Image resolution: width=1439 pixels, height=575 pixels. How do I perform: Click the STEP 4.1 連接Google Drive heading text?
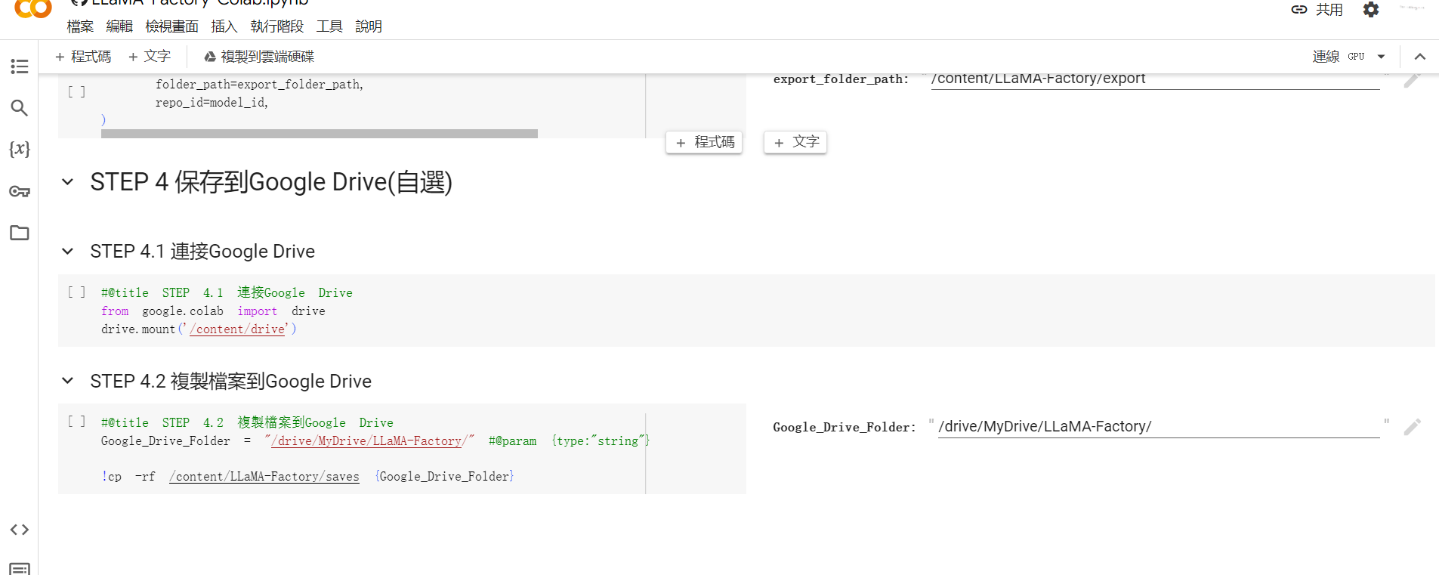pyautogui.click(x=202, y=252)
